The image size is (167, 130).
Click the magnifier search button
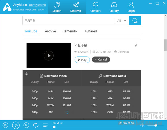pos(135,21)
